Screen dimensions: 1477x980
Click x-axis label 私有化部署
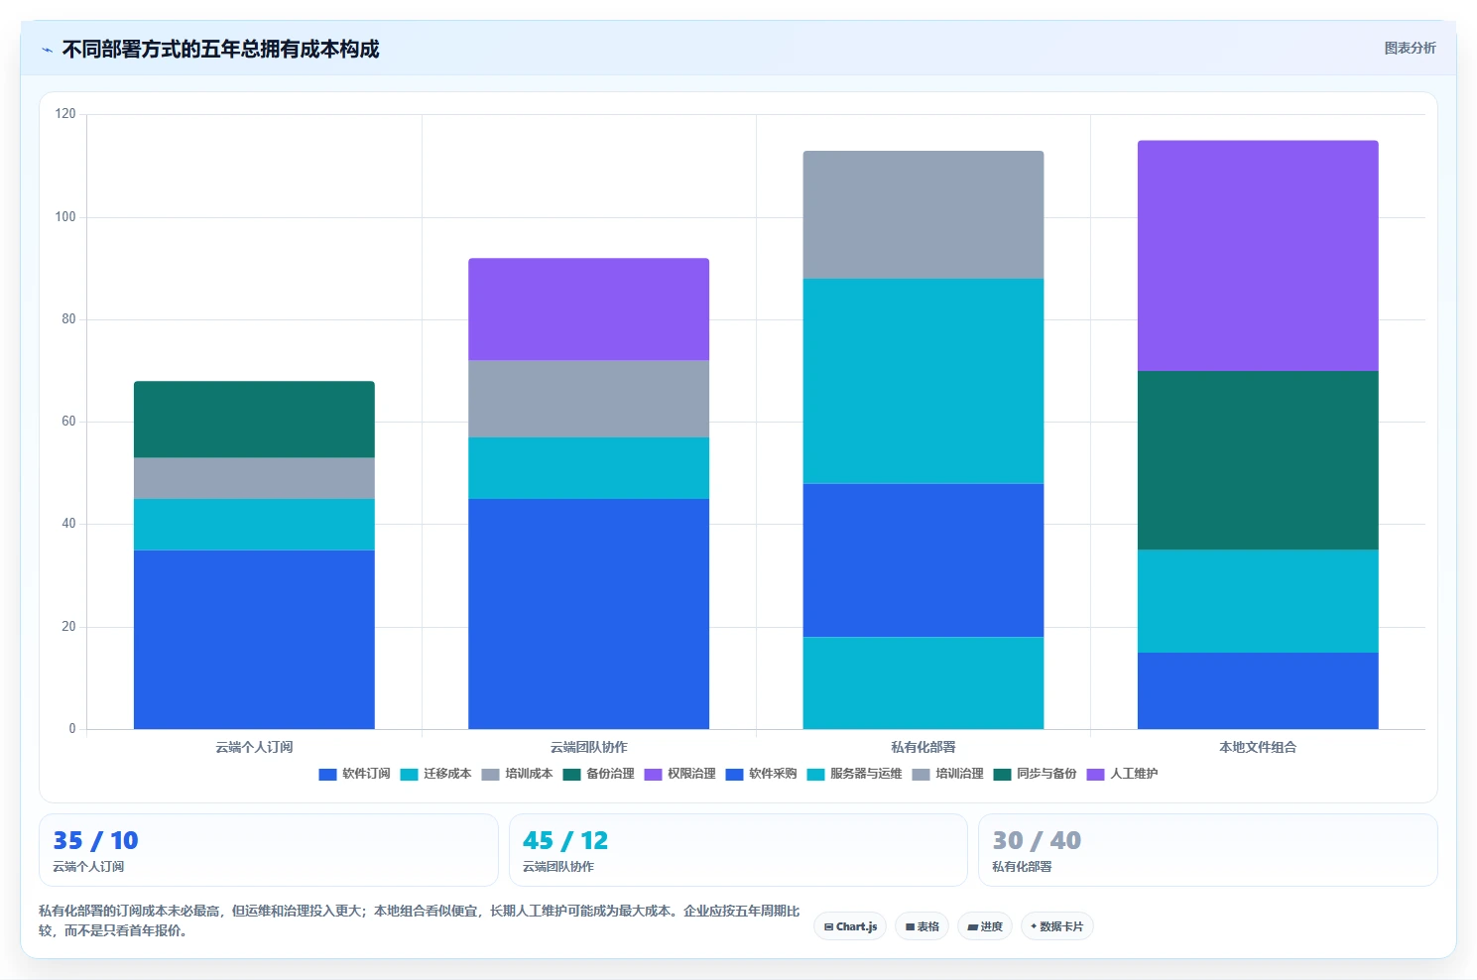923,747
